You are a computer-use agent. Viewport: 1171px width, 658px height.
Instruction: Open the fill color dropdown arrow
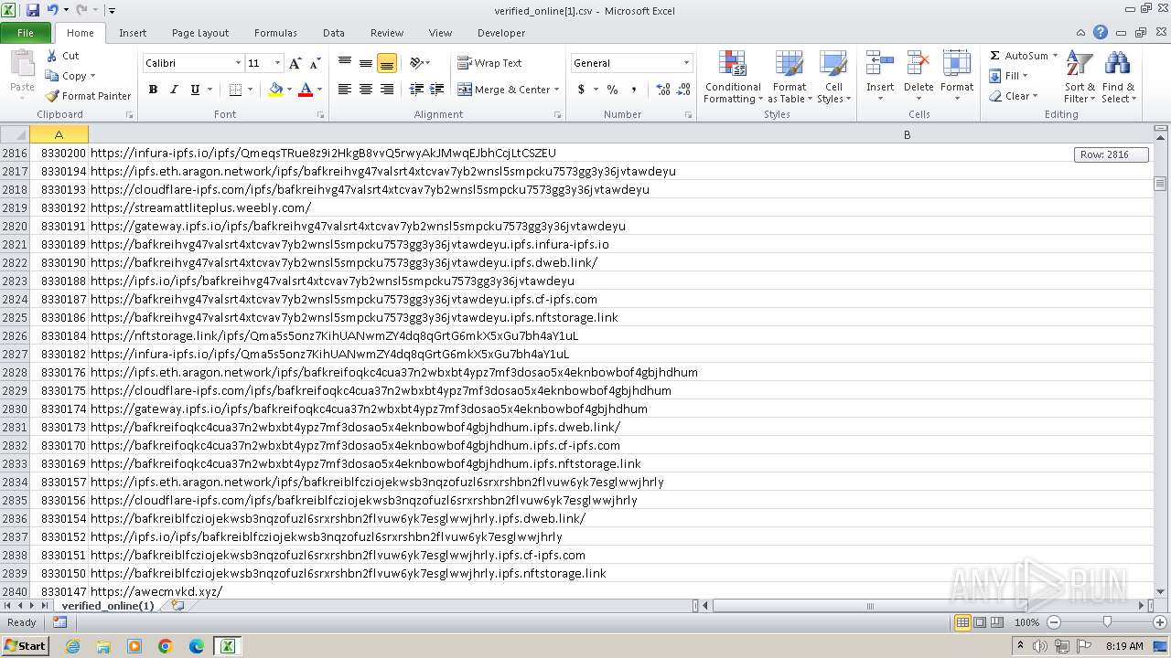[289, 90]
